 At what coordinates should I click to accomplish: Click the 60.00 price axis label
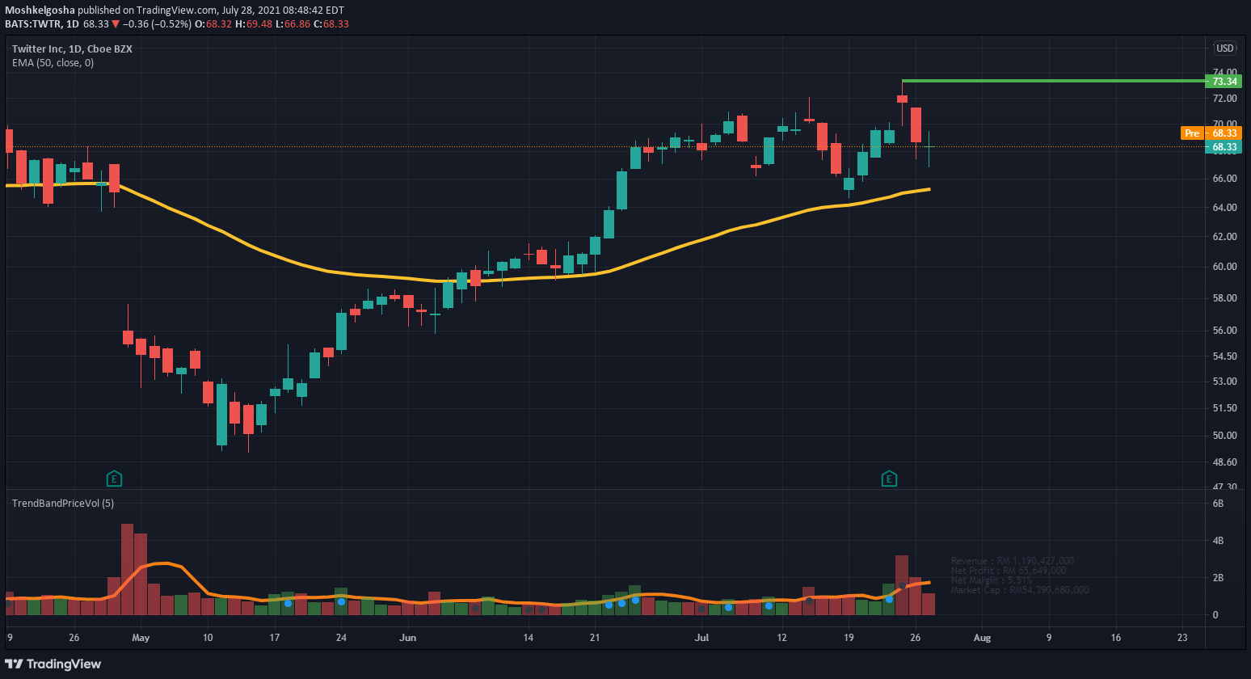pyautogui.click(x=1225, y=267)
